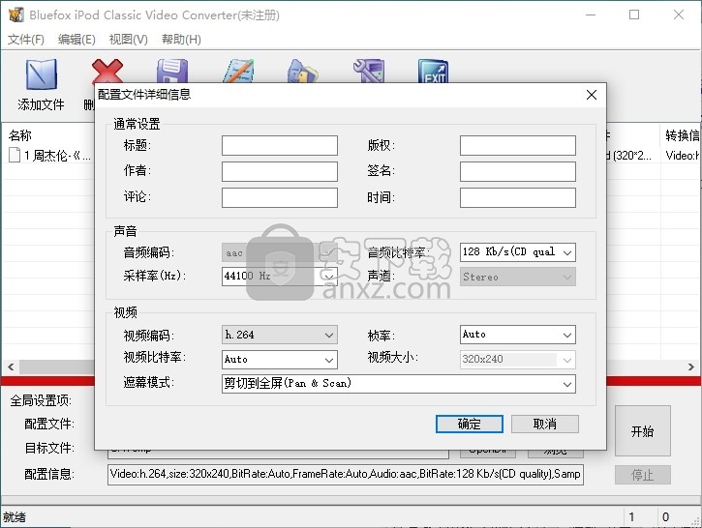Image resolution: width=702 pixels, height=528 pixels.
Task: Open the 遮幕模式 Pan & Scan dropdown
Action: point(399,384)
